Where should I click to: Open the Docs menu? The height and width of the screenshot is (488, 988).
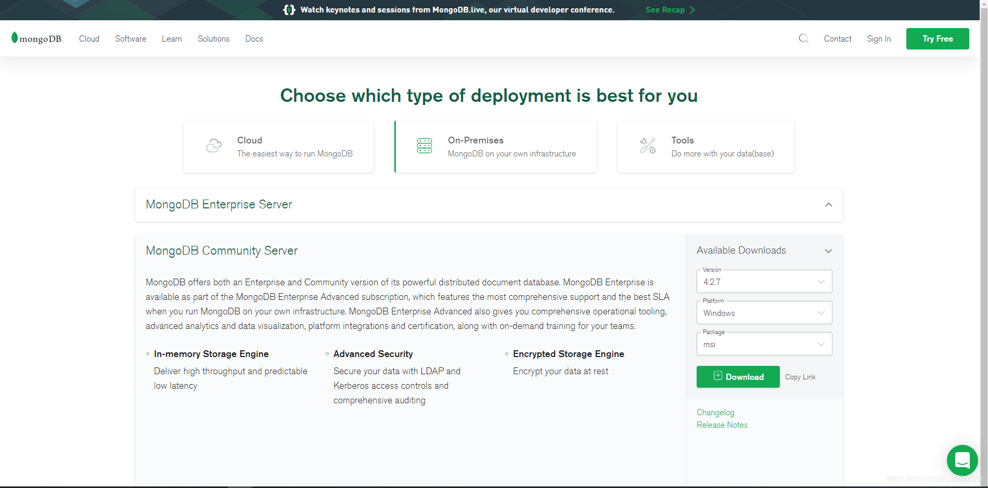254,38
